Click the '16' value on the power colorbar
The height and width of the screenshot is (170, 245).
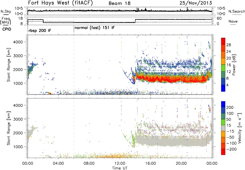pos(228,65)
